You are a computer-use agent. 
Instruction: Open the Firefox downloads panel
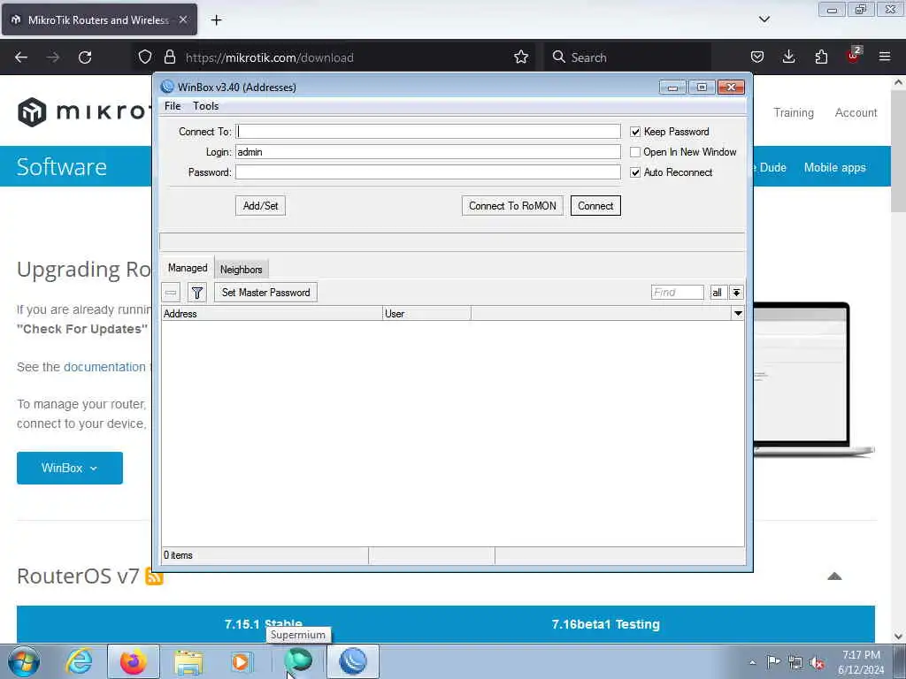click(x=788, y=57)
